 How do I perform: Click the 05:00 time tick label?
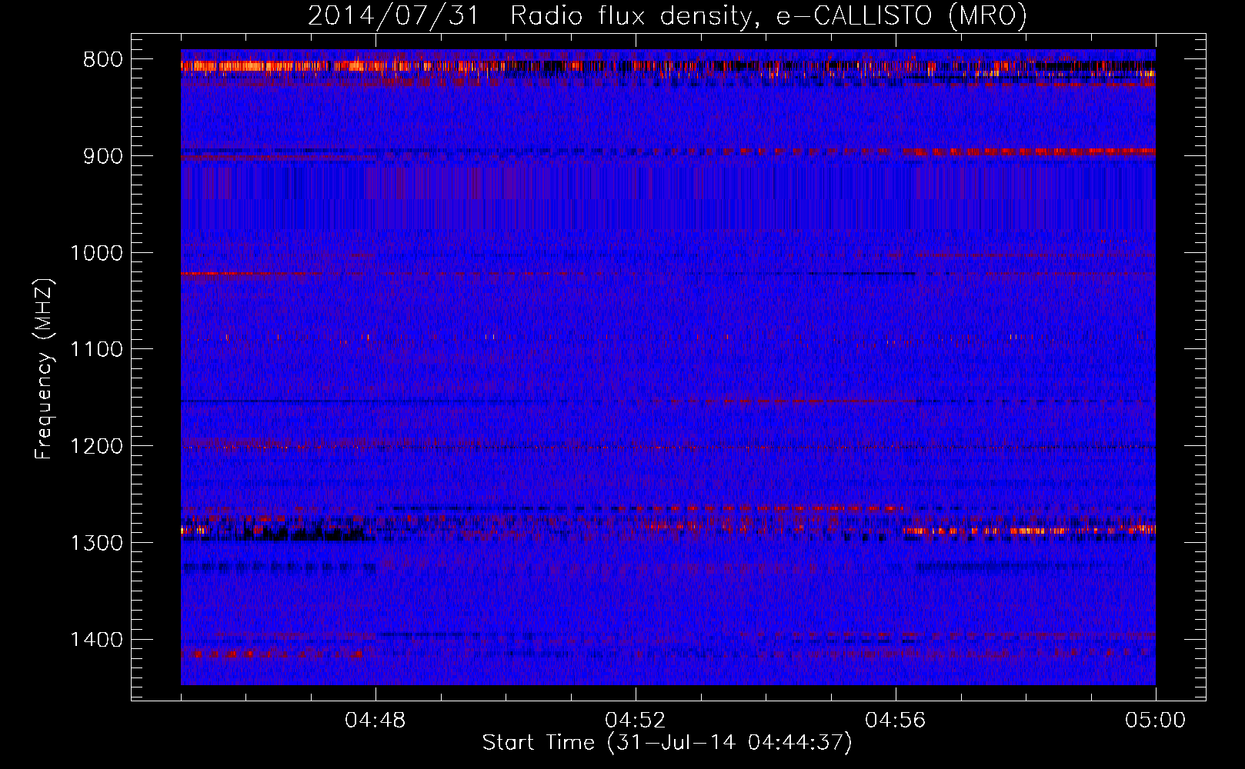1156,721
